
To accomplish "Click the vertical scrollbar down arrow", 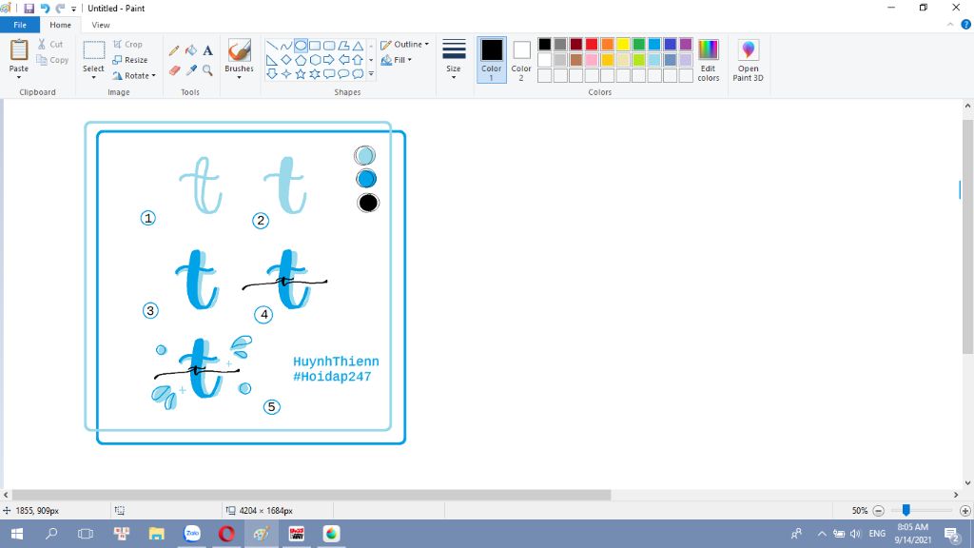I will [x=967, y=482].
